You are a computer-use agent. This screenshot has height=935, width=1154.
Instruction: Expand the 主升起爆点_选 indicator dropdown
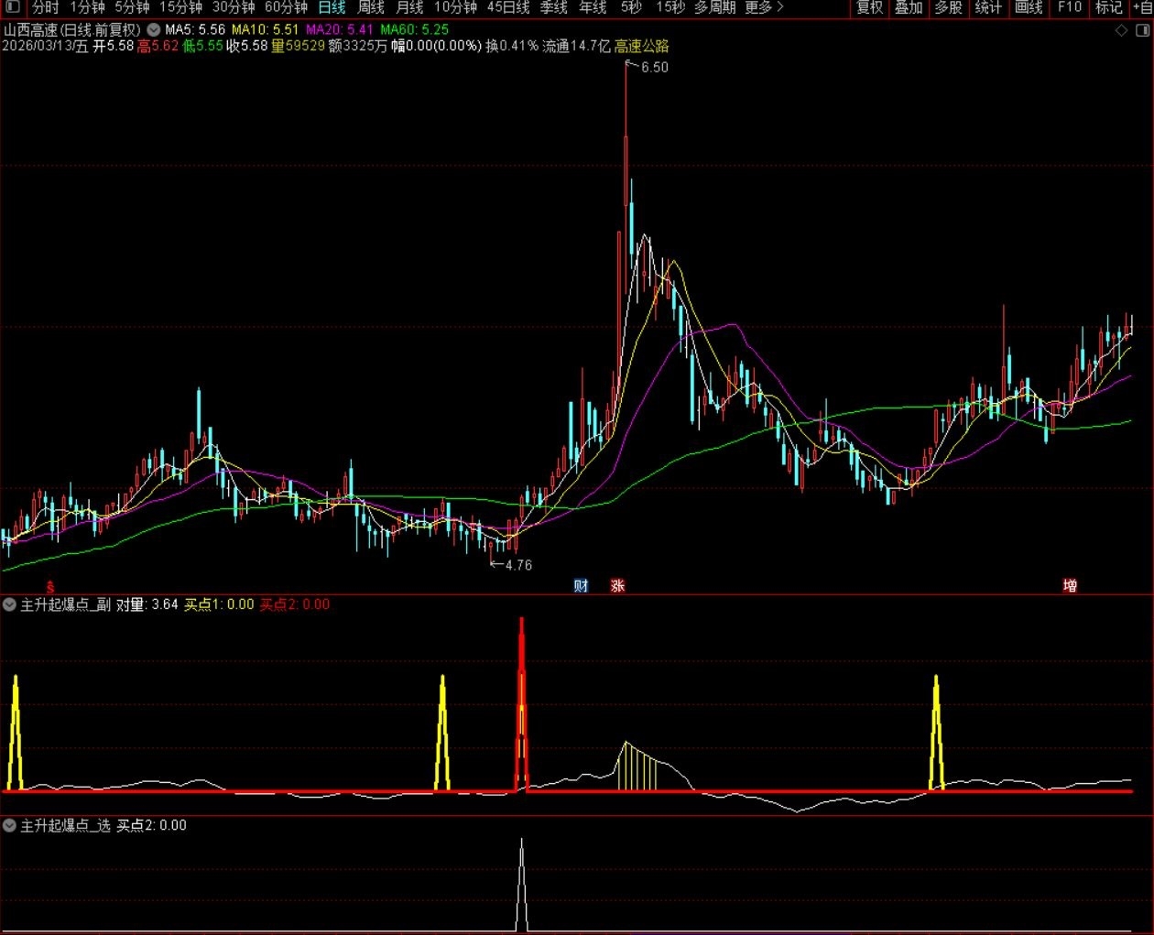pos(9,825)
